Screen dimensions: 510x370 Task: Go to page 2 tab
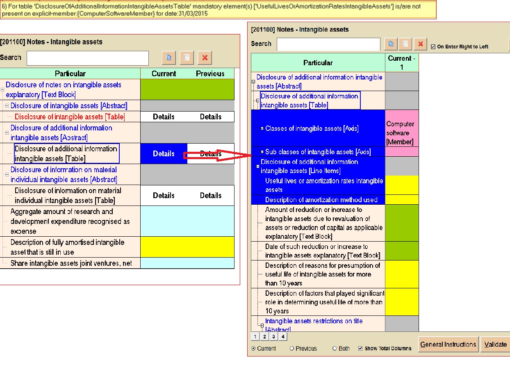(x=264, y=337)
